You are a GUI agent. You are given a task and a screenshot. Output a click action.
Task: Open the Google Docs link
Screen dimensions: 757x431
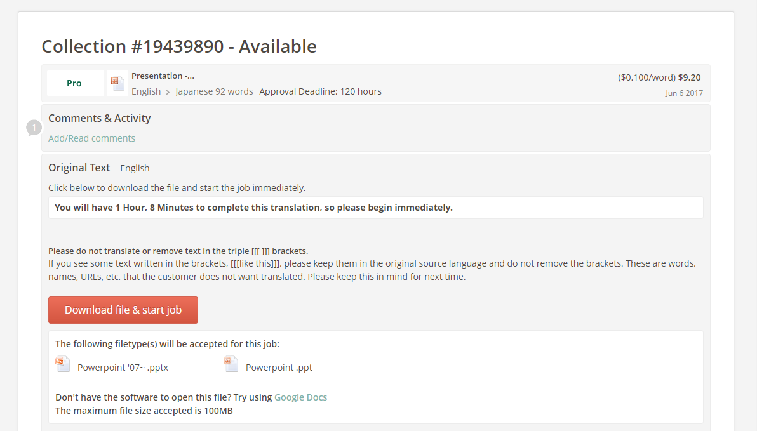[300, 397]
